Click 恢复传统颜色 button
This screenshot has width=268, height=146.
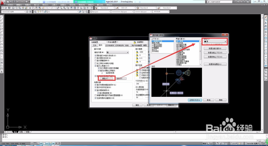[x=215, y=64]
